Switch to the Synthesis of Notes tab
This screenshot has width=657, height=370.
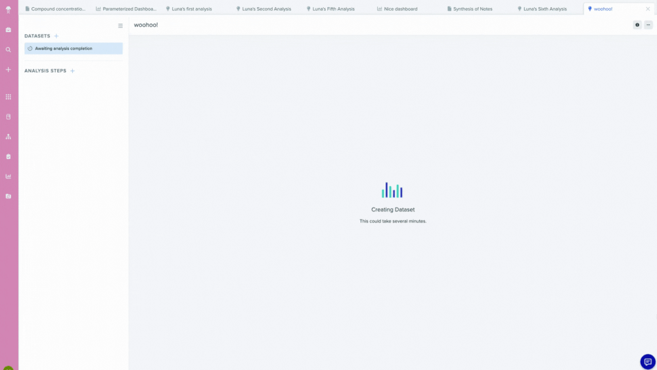pos(469,9)
